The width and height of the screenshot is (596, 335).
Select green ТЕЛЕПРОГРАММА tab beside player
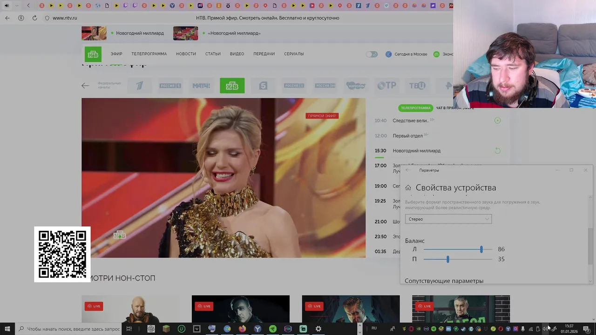[416, 108]
